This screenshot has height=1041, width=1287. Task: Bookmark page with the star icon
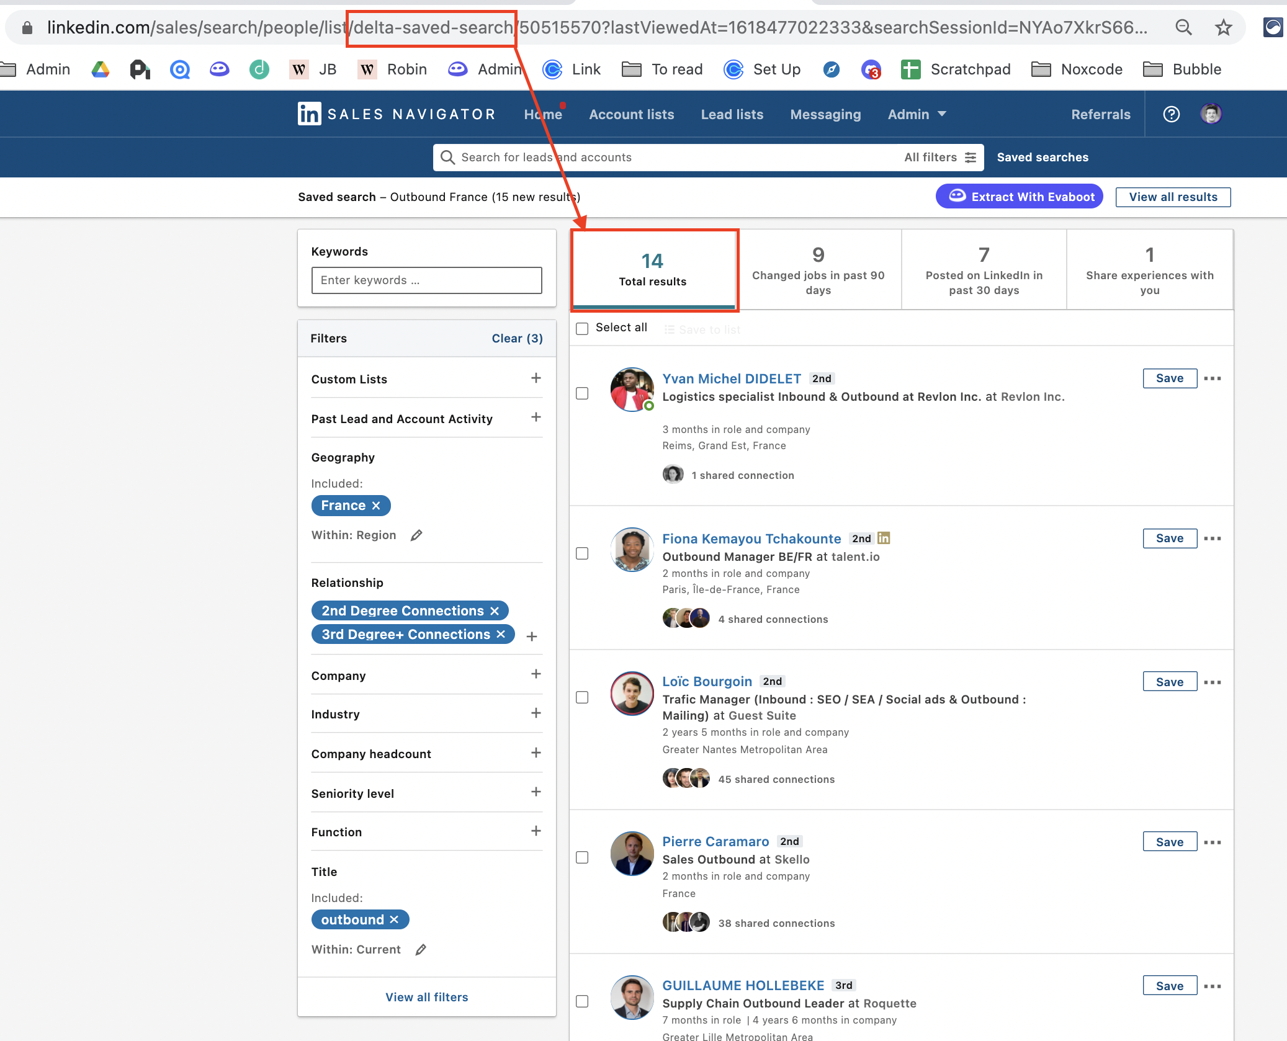(x=1223, y=27)
